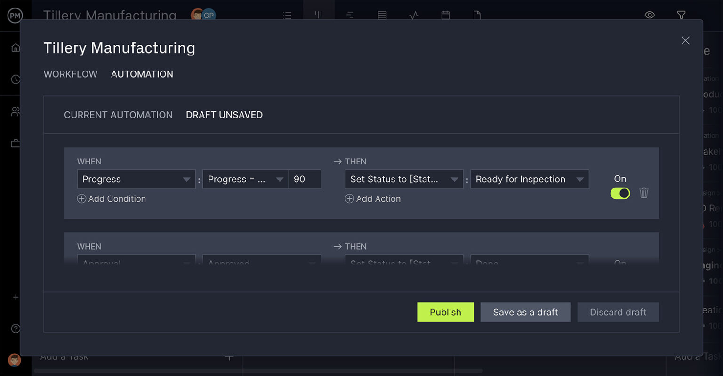
Task: Expand the Set Status to action dropdown
Action: click(x=404, y=180)
